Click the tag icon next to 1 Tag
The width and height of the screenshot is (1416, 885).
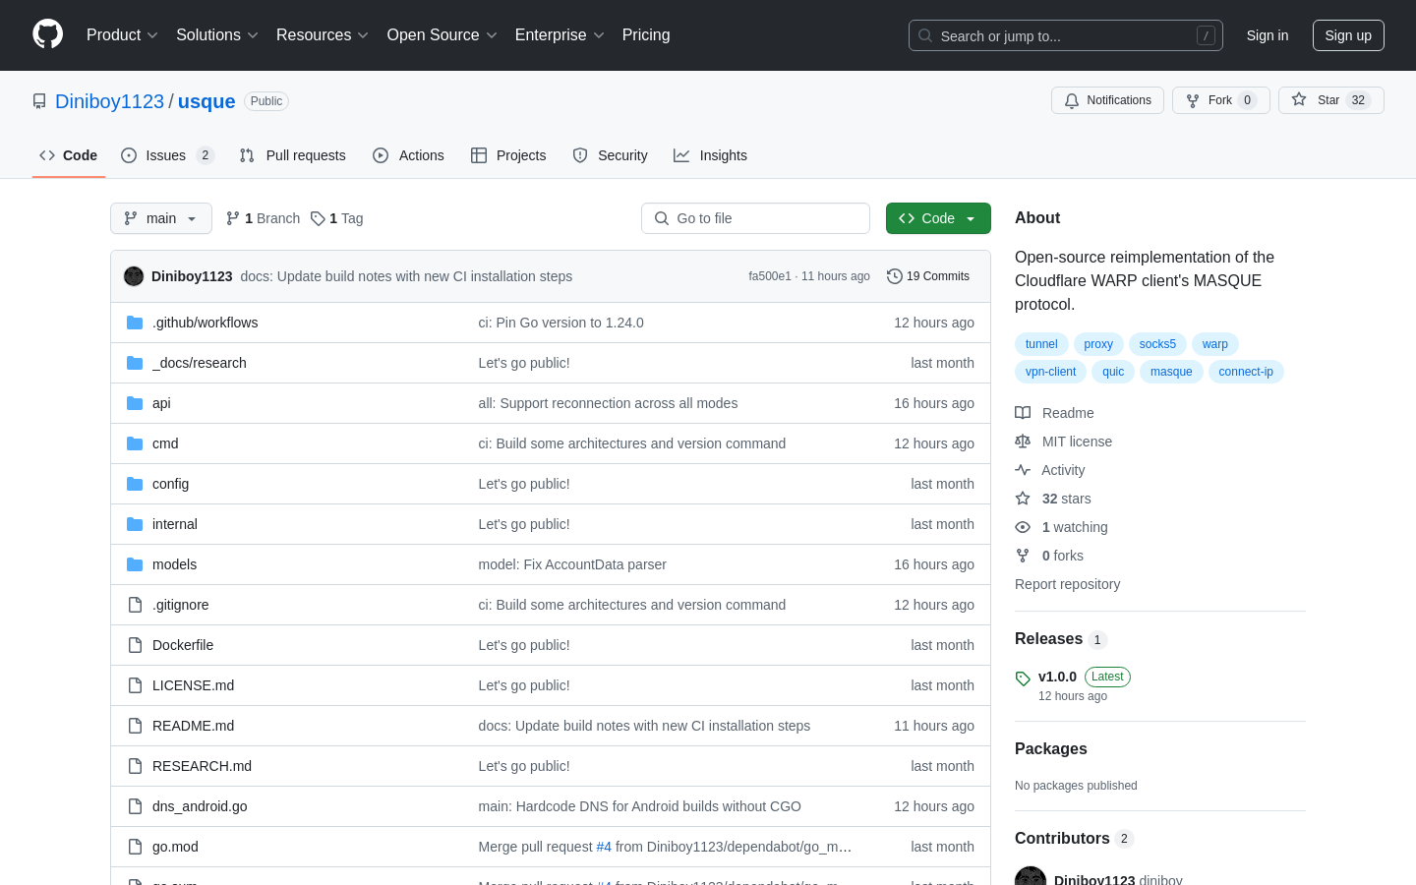tap(318, 218)
